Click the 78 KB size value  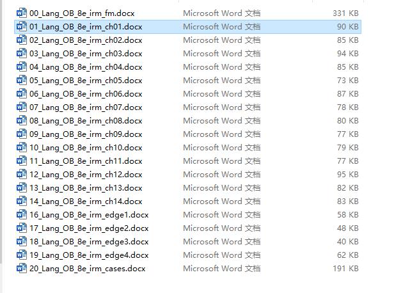(348, 107)
